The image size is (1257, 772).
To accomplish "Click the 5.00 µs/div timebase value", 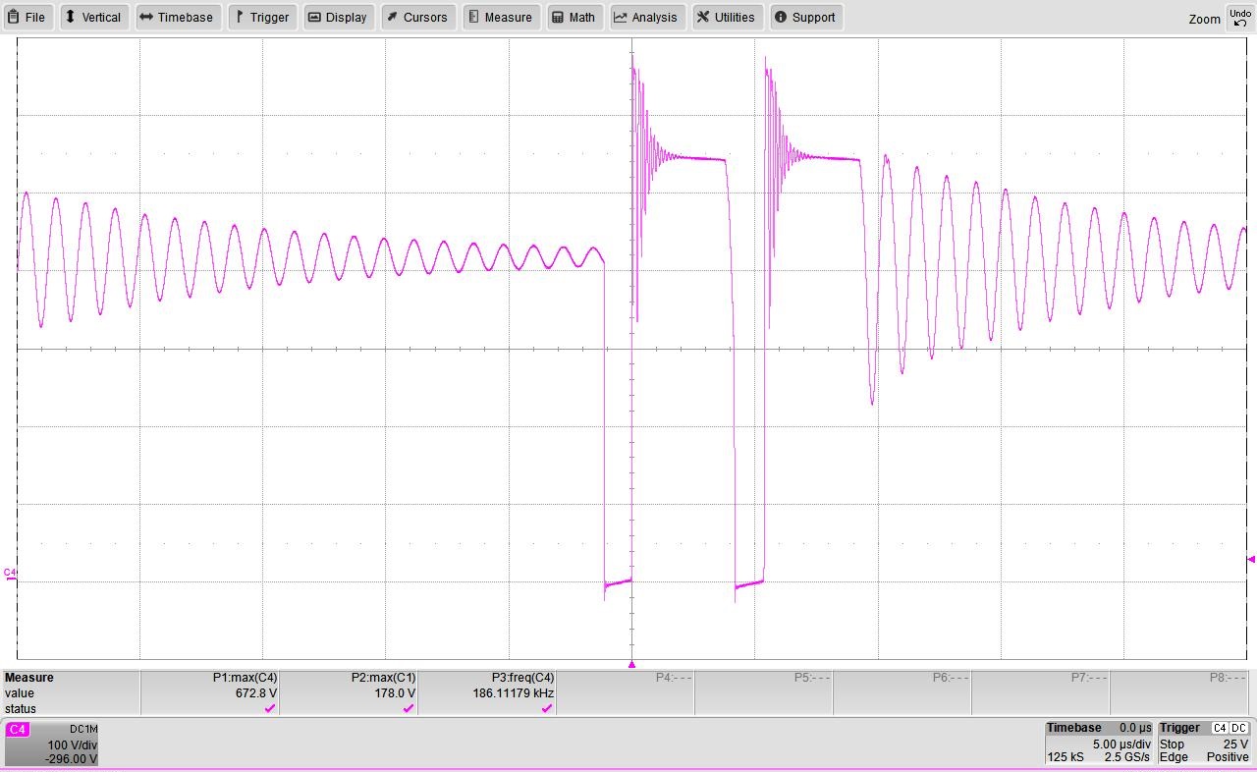I will (1121, 744).
